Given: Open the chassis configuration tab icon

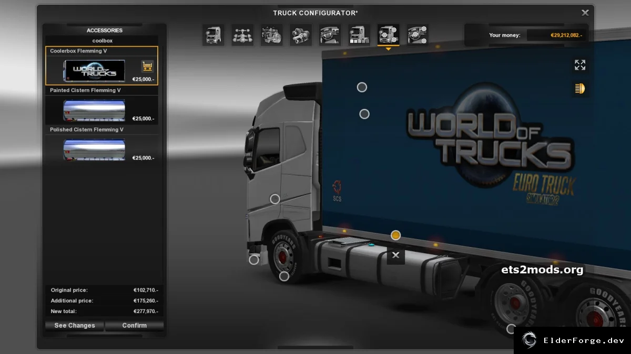Looking at the screenshot, I should pos(242,35).
